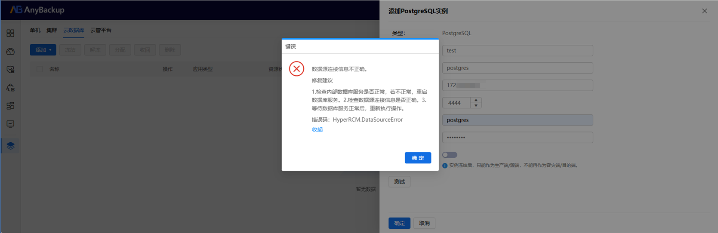718x233 pixels.
Task: Click the 名称 column header
Action: coord(54,69)
